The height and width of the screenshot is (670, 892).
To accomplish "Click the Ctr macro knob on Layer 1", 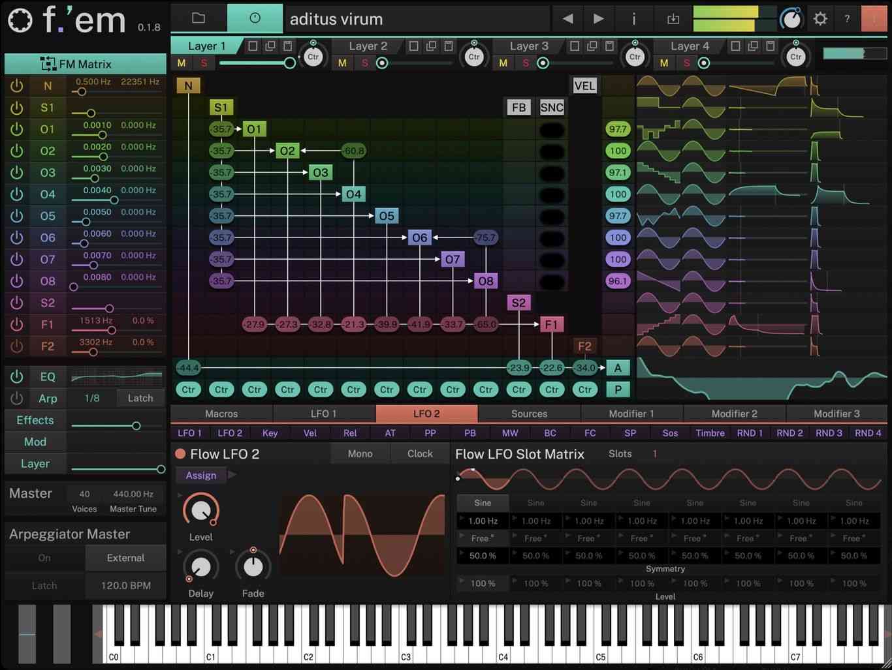I will pyautogui.click(x=313, y=56).
